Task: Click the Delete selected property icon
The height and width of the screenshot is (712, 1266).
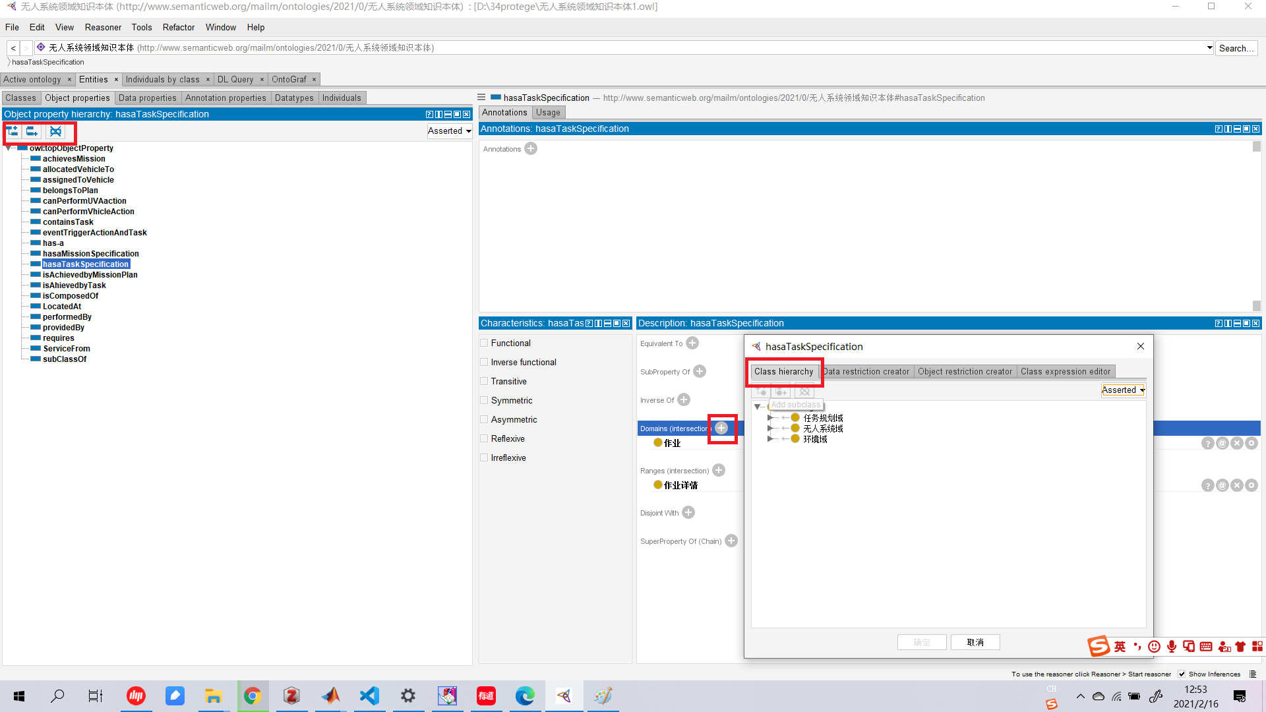Action: tap(56, 131)
